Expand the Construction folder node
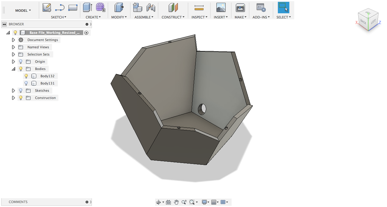 (x=13, y=98)
